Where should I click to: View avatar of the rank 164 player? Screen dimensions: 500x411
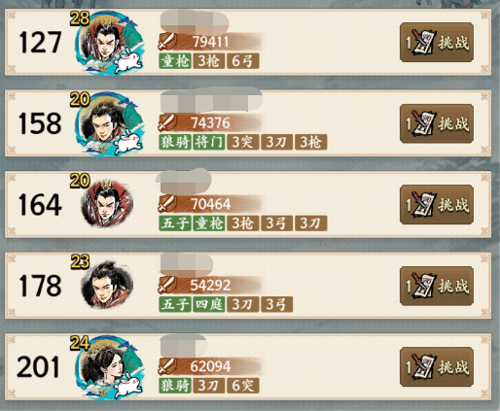(107, 204)
